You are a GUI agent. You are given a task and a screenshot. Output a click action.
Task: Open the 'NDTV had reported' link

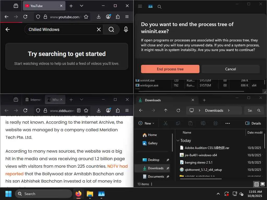tap(66, 170)
